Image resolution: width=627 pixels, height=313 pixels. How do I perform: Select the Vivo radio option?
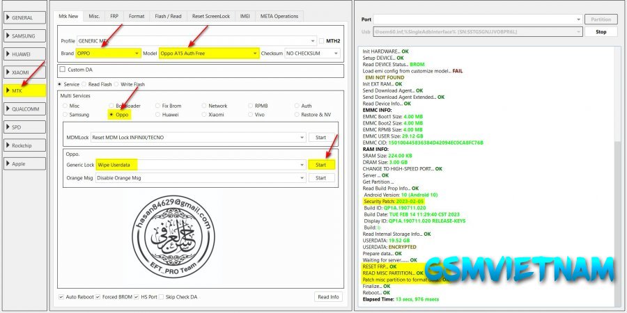pyautogui.click(x=250, y=115)
